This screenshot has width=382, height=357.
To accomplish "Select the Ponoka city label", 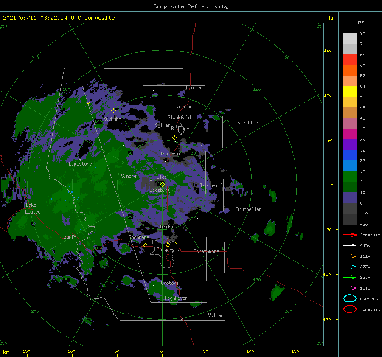I will (194, 87).
